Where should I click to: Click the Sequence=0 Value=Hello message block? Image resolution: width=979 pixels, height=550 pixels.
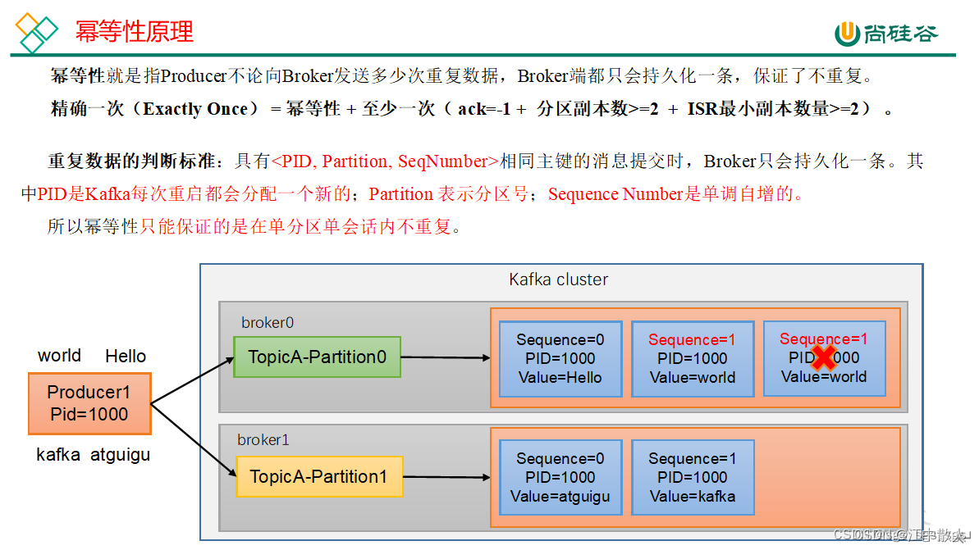(x=560, y=358)
